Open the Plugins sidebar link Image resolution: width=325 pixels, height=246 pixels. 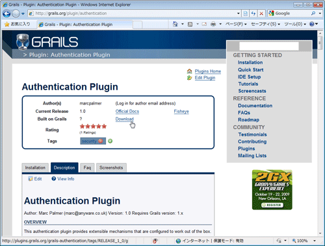(246, 149)
